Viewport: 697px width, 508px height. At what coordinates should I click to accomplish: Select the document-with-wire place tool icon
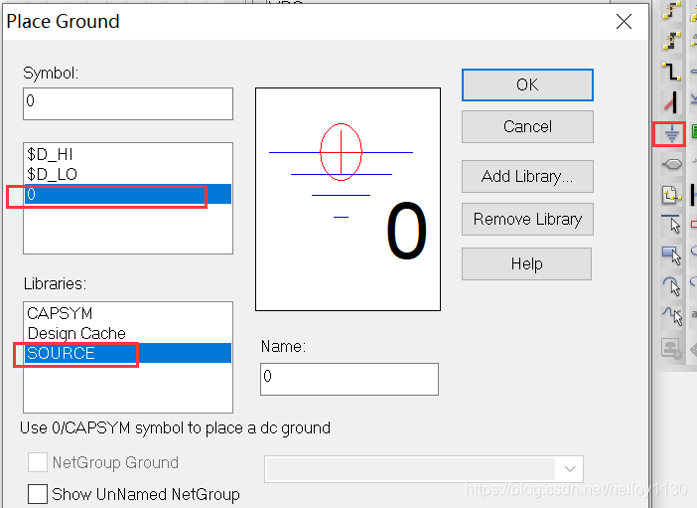click(671, 195)
